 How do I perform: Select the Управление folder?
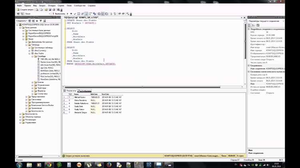click(x=30, y=123)
